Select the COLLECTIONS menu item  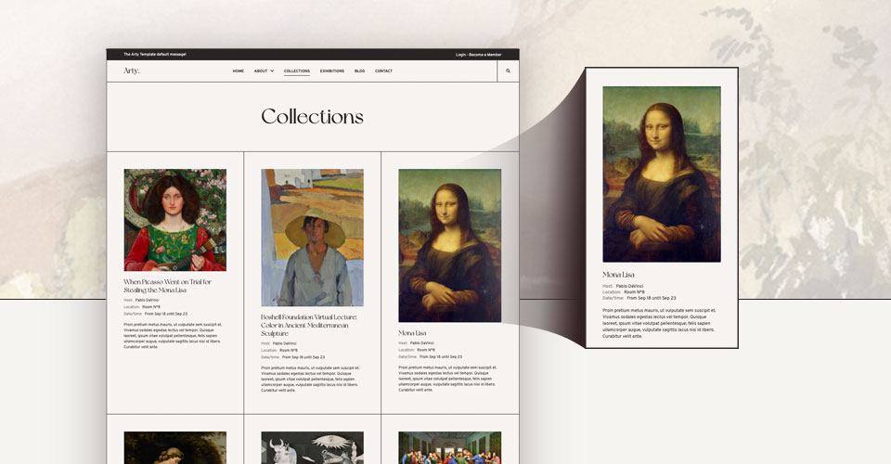click(297, 71)
